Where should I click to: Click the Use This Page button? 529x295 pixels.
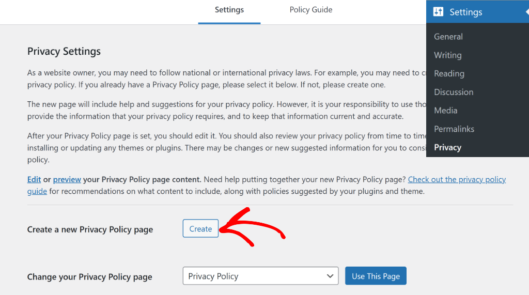point(376,276)
